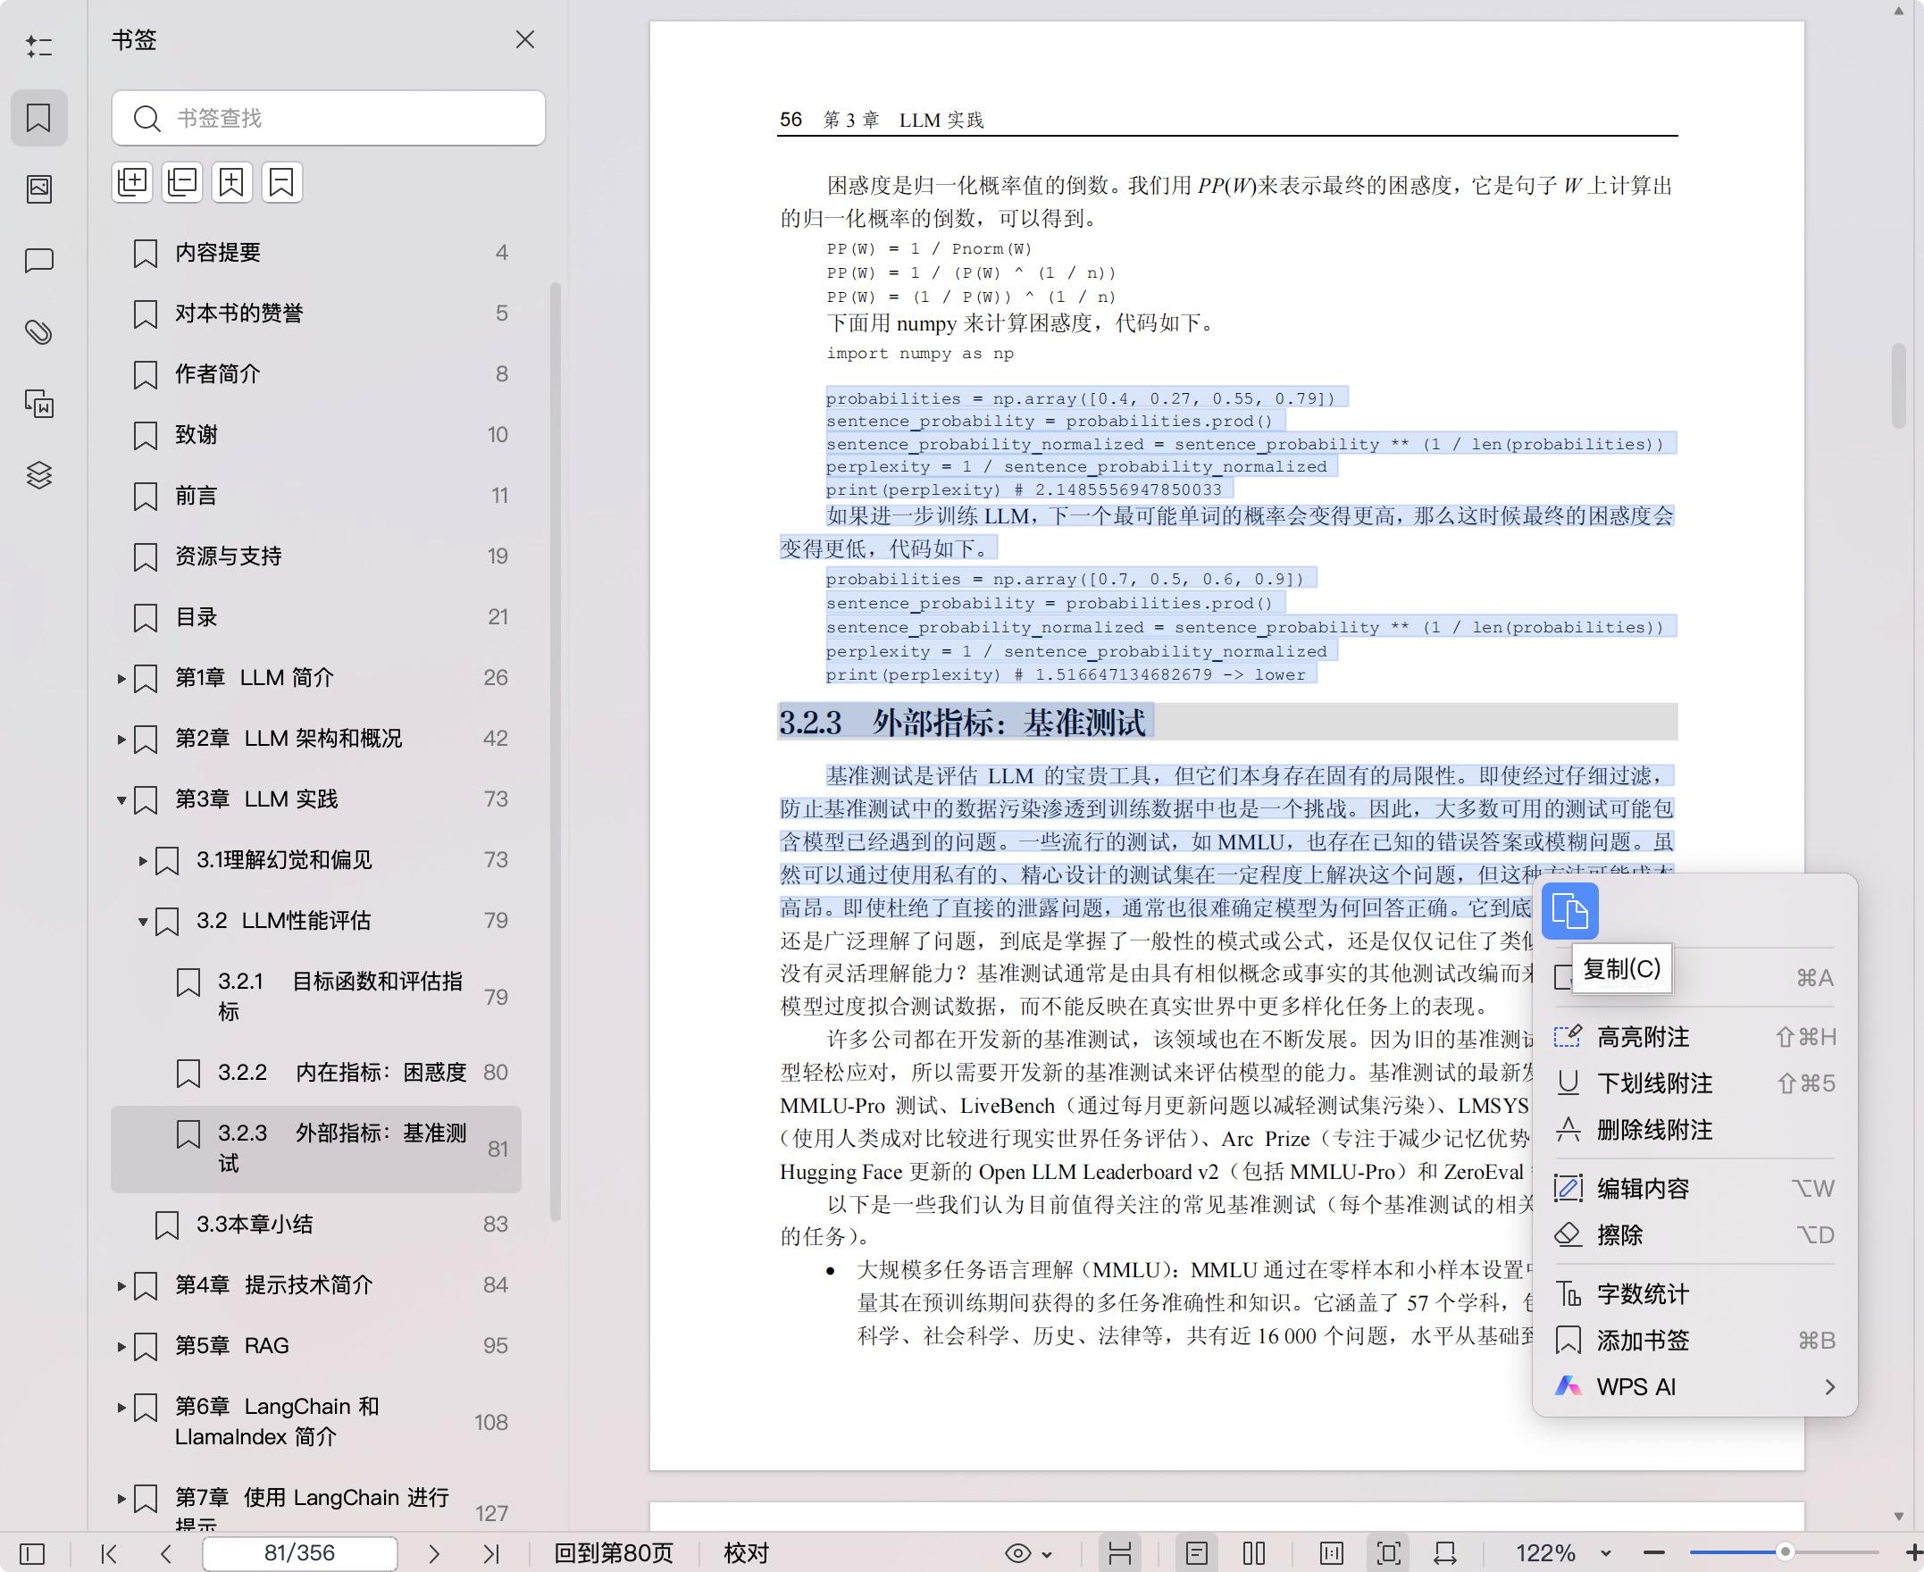1924x1572 pixels.
Task: Select the bookmark panel icon in left rail
Action: (39, 118)
